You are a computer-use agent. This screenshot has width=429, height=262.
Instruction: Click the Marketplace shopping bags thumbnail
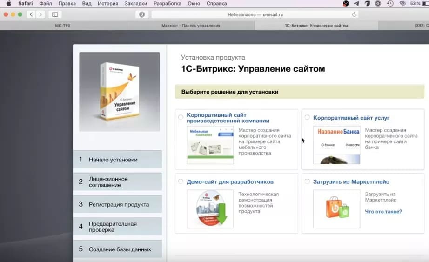pos(336,209)
